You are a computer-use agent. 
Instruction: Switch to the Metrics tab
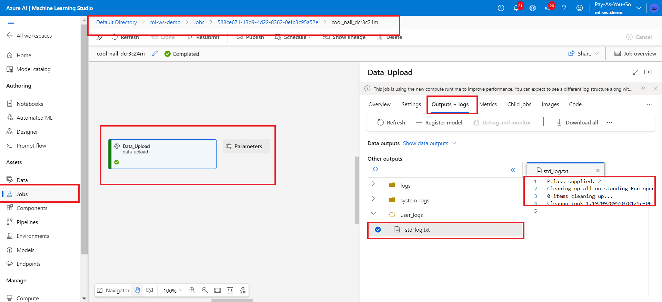(488, 104)
